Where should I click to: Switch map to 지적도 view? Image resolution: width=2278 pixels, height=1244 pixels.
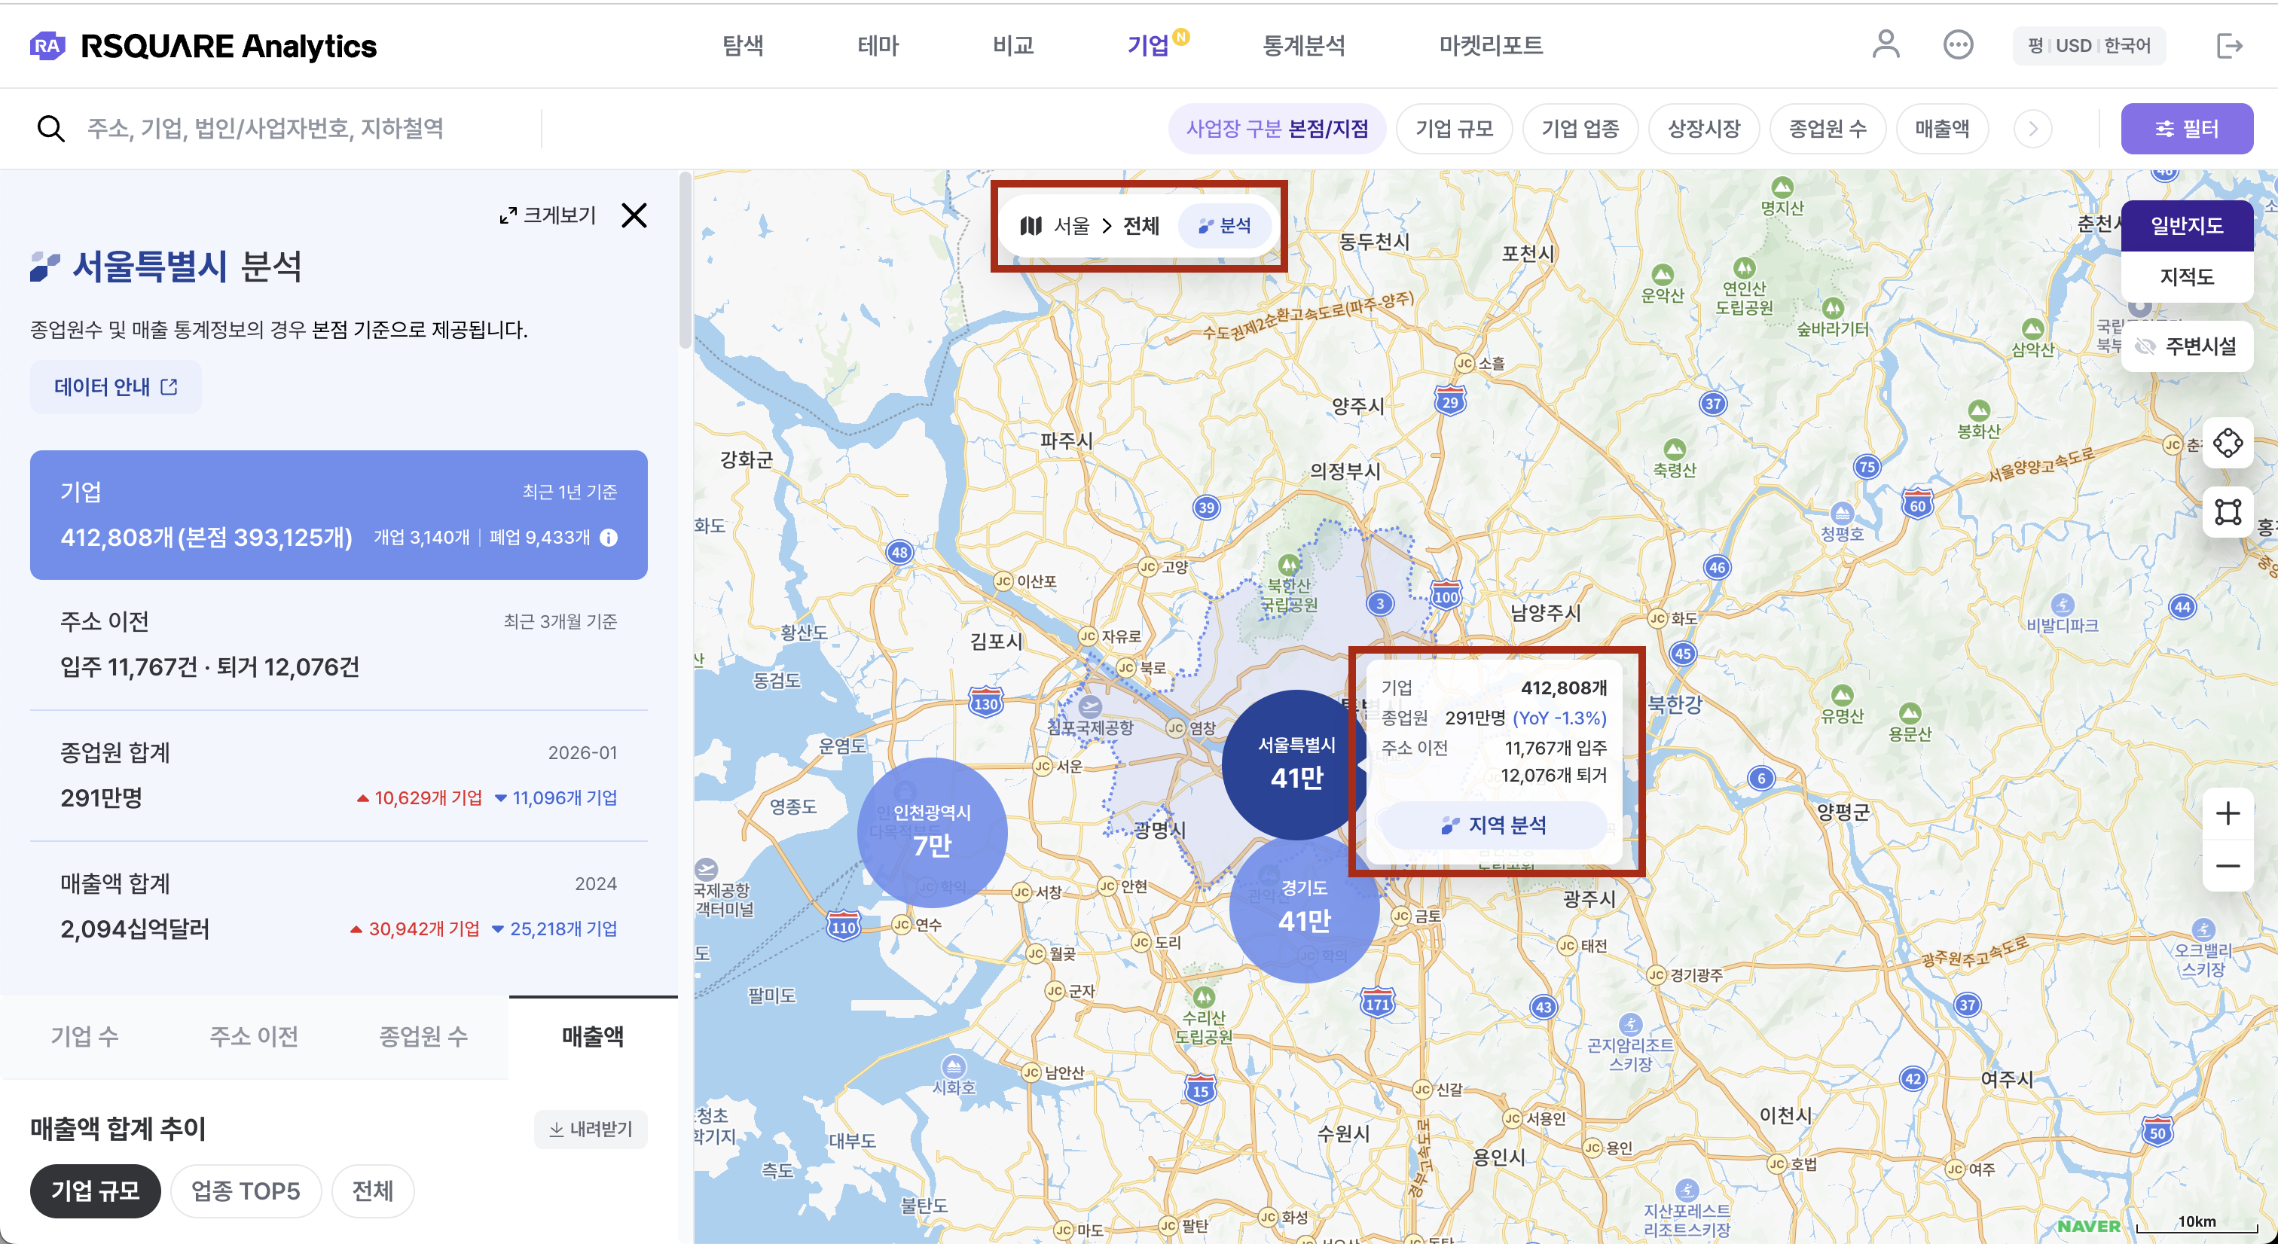2187,277
